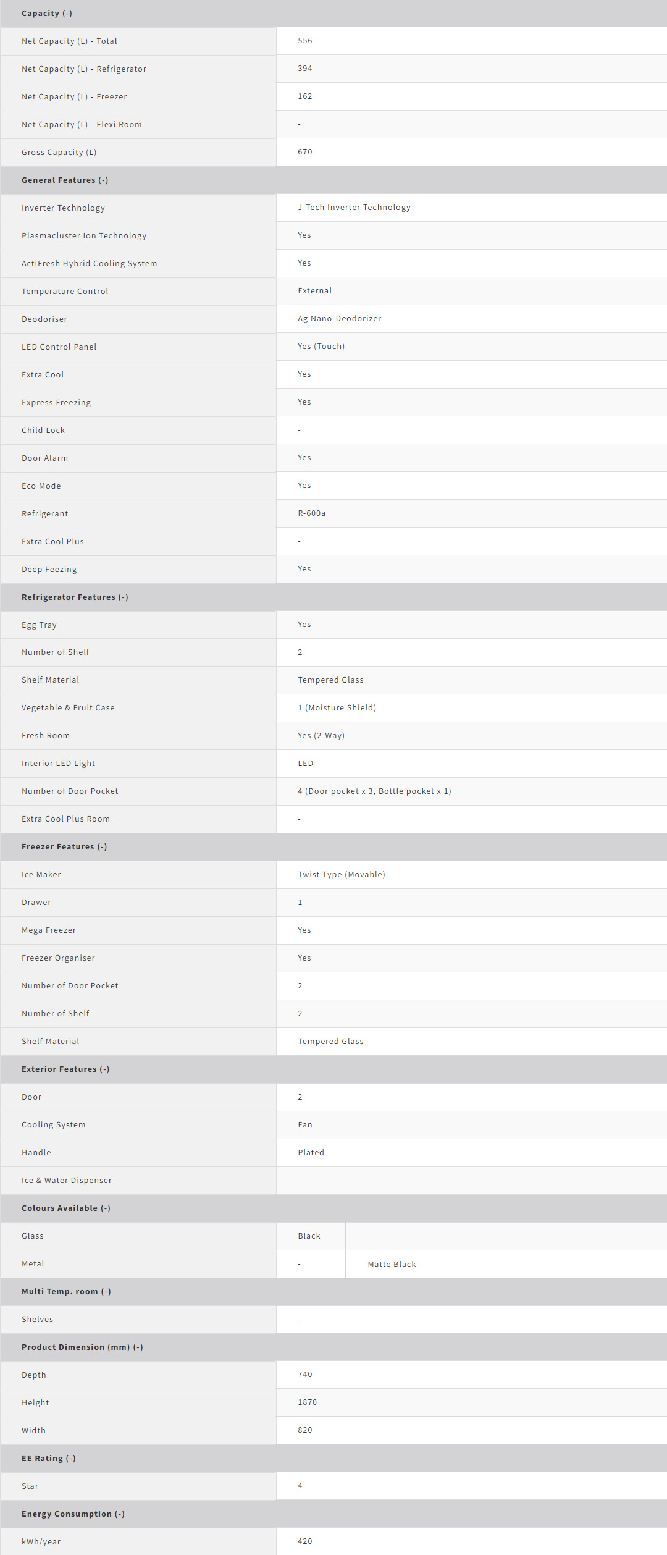The height and width of the screenshot is (1555, 667).
Task: Collapse the Capacity section header
Action: click(47, 14)
